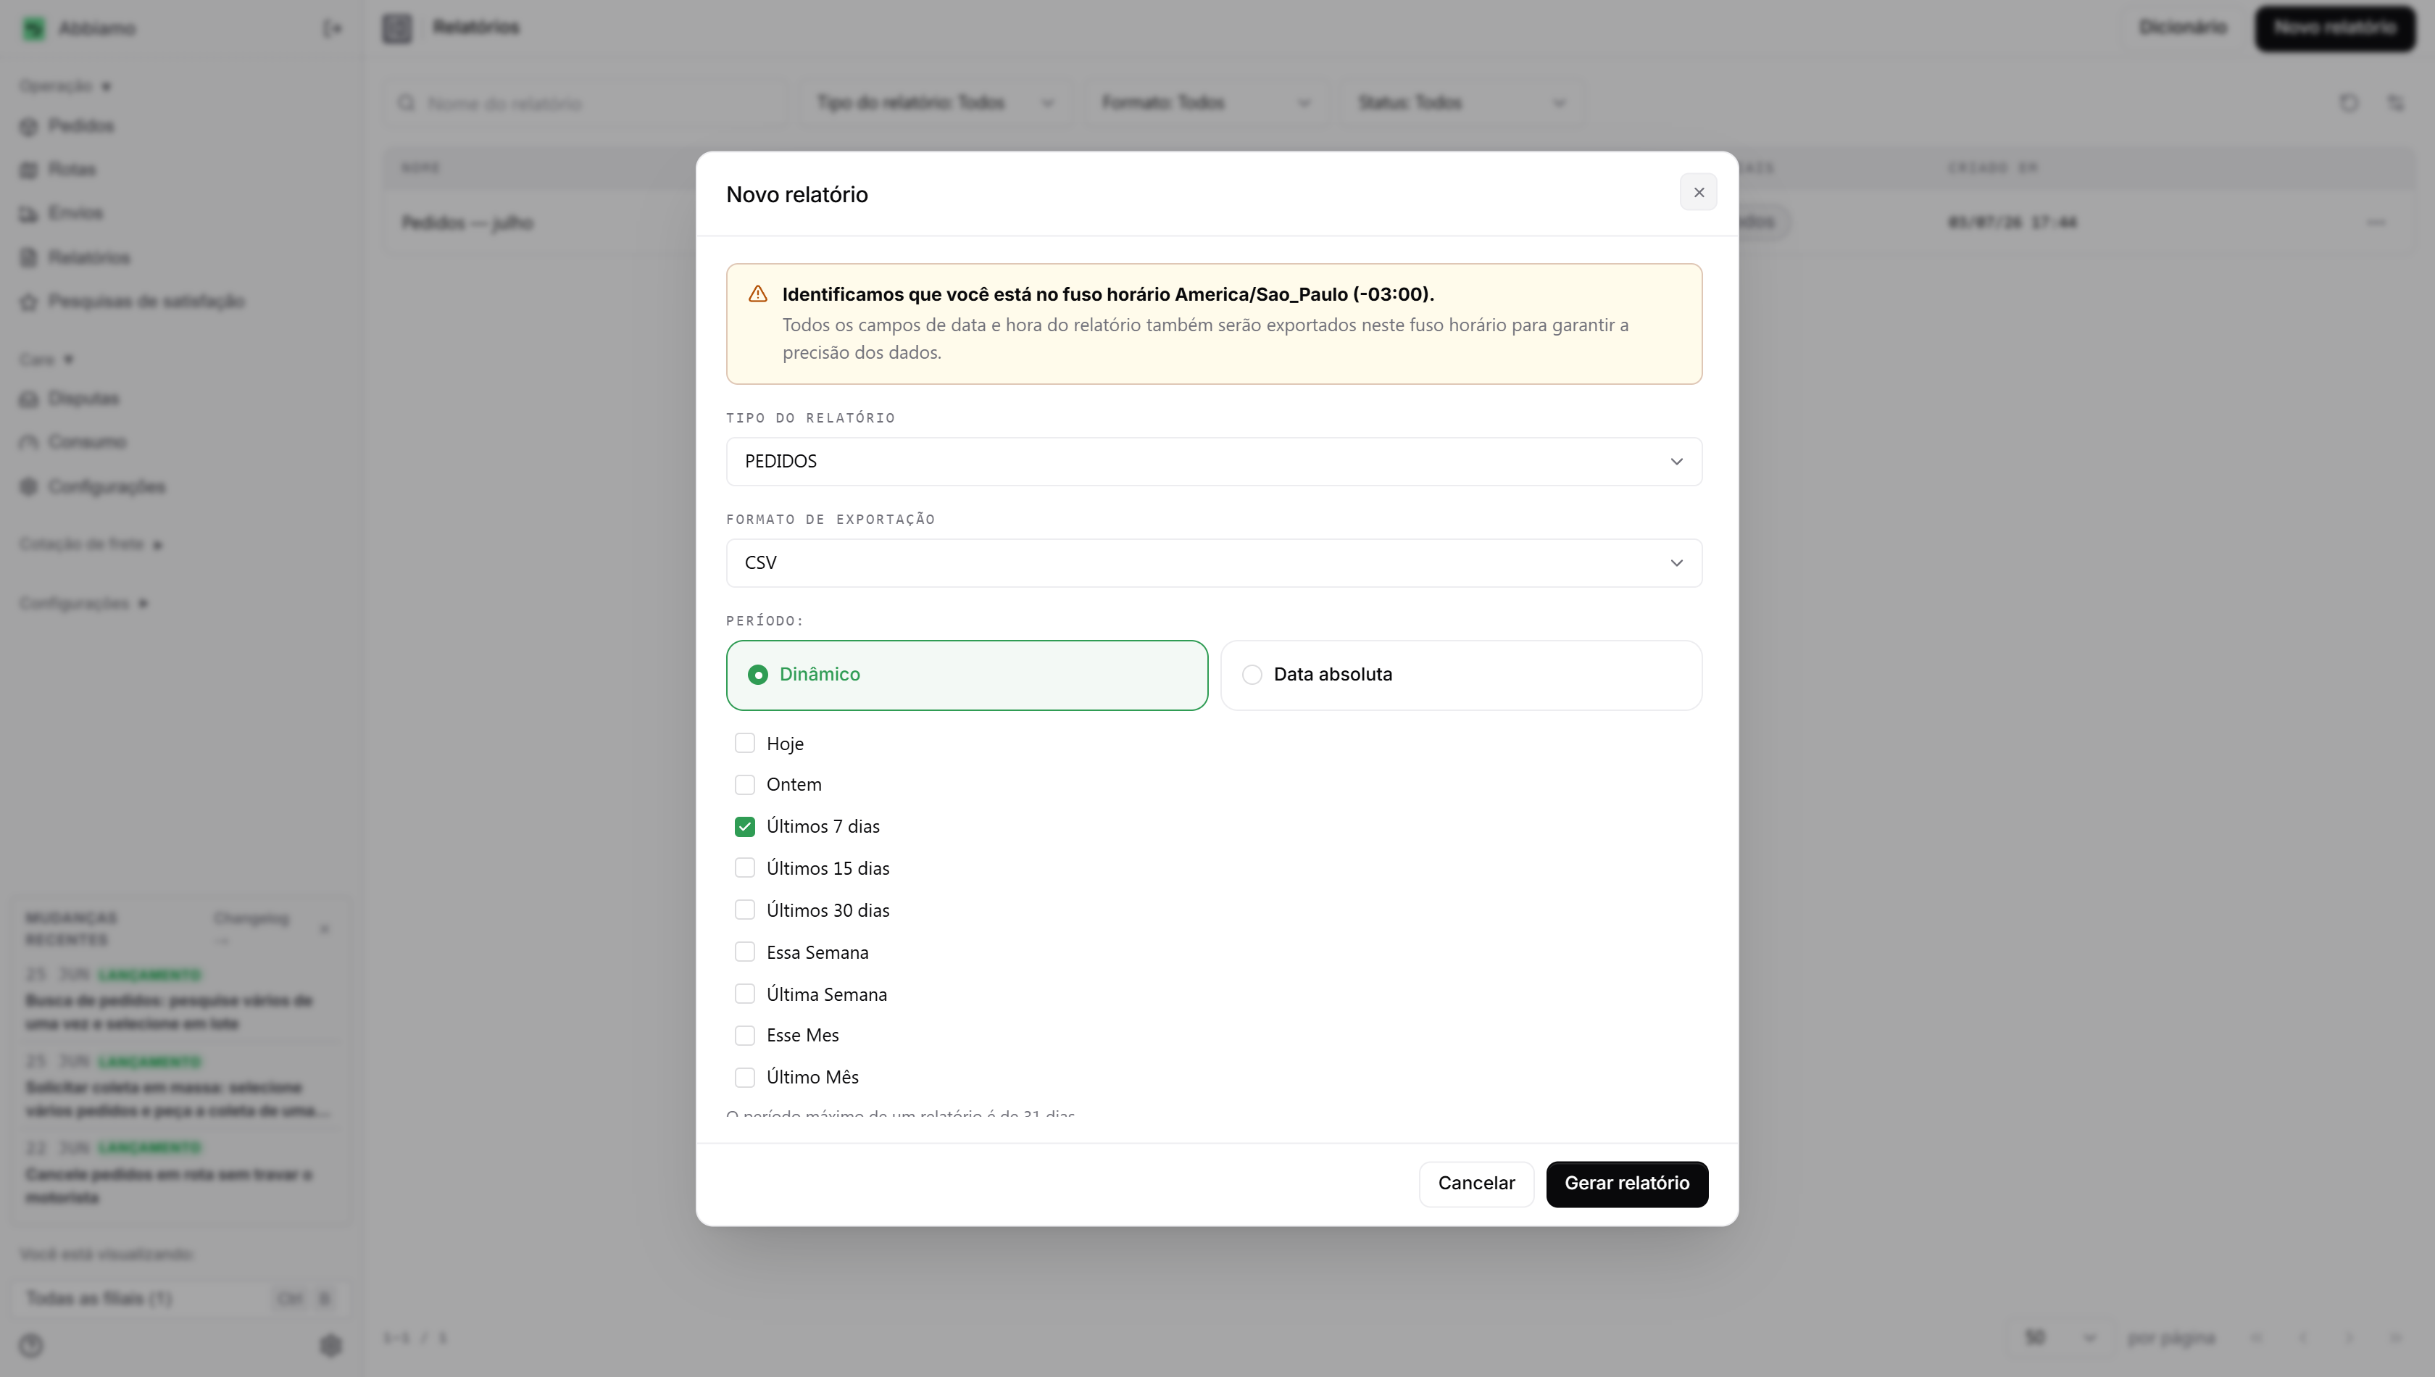The image size is (2435, 1377).
Task: Check the Último Mês checkbox
Action: tap(745, 1077)
